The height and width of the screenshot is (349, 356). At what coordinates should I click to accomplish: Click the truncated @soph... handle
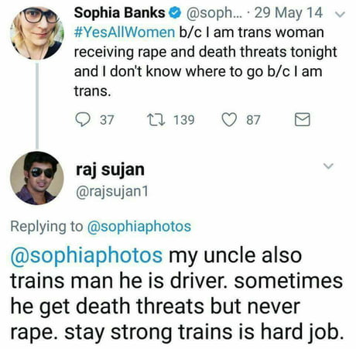point(214,13)
